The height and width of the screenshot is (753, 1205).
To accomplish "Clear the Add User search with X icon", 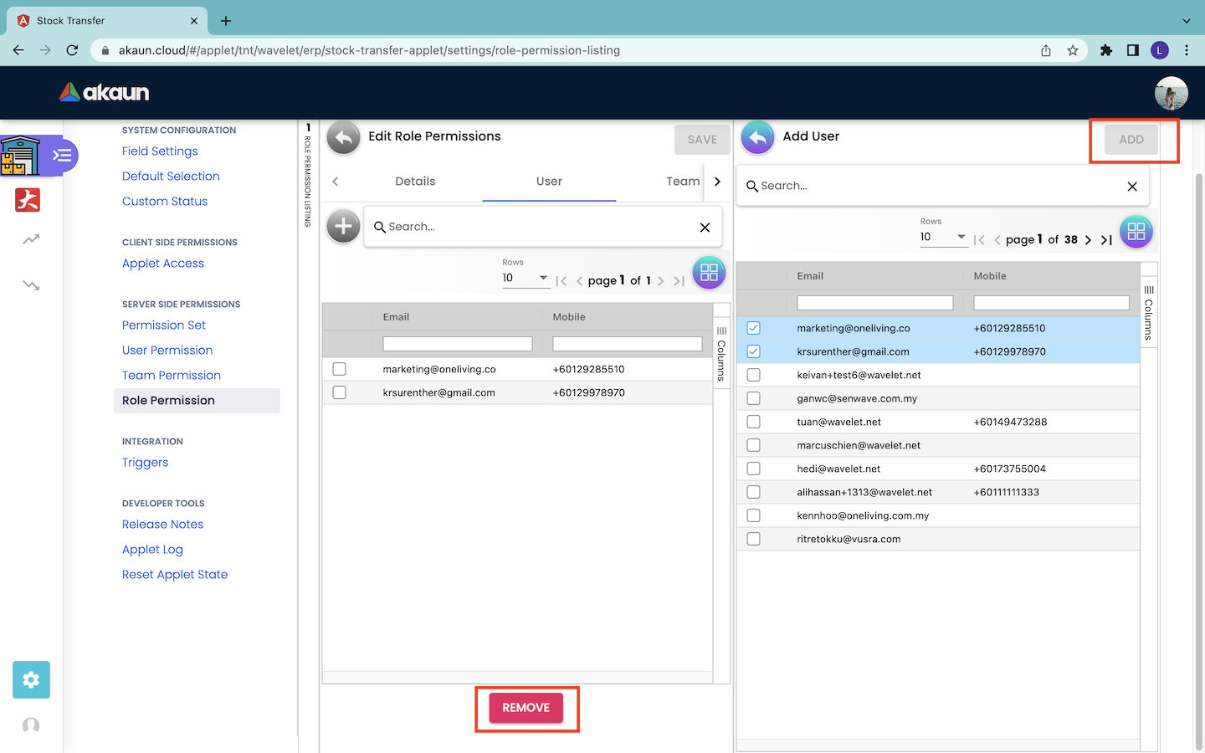I will pyautogui.click(x=1132, y=187).
